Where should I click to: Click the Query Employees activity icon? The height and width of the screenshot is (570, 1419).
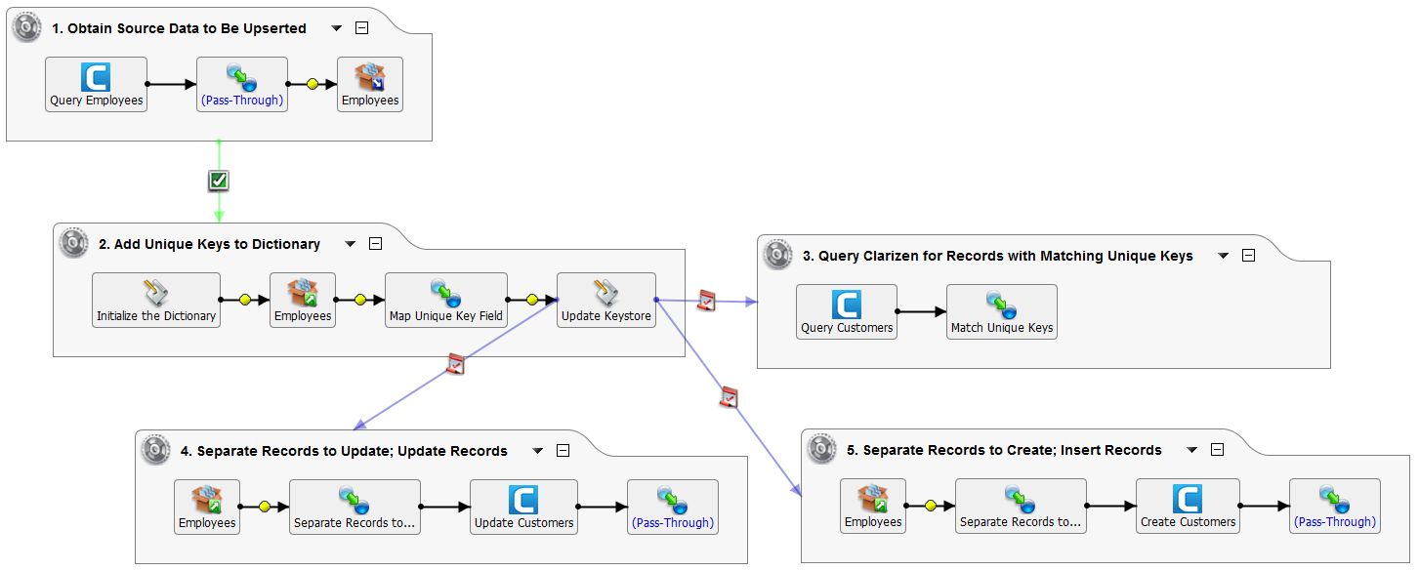pos(96,77)
